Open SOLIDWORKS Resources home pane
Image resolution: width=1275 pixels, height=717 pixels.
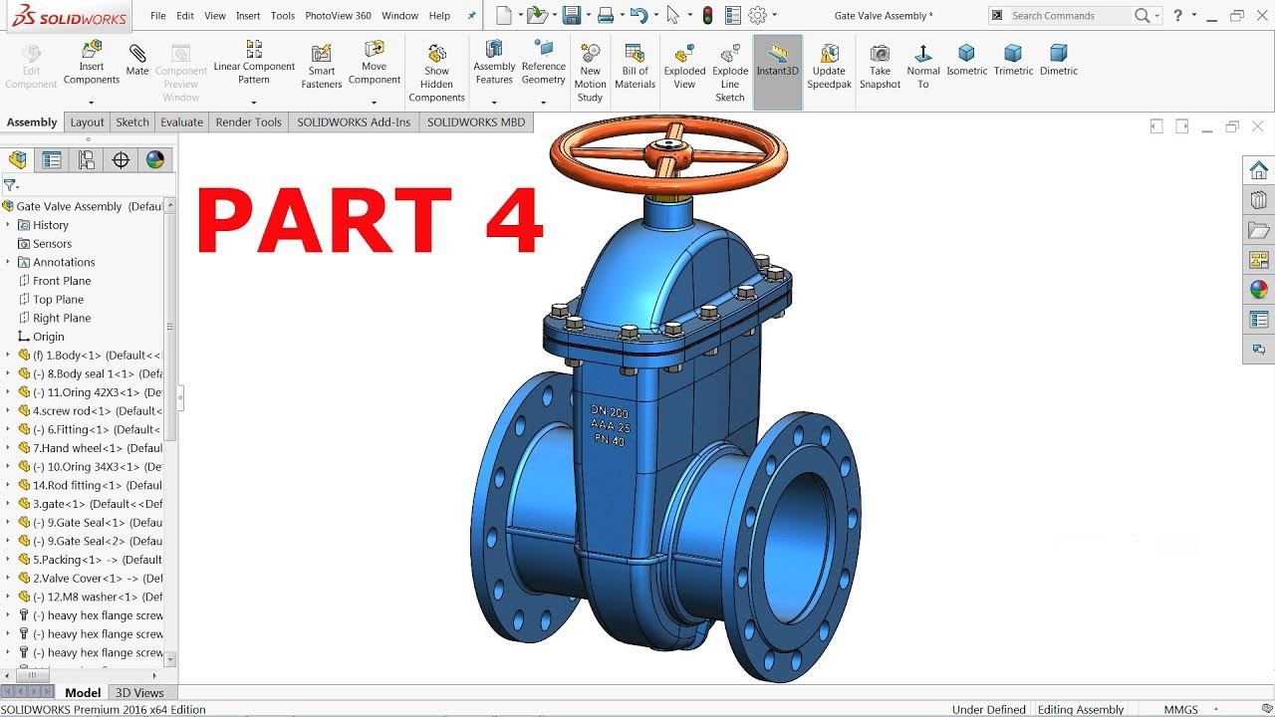[1259, 170]
